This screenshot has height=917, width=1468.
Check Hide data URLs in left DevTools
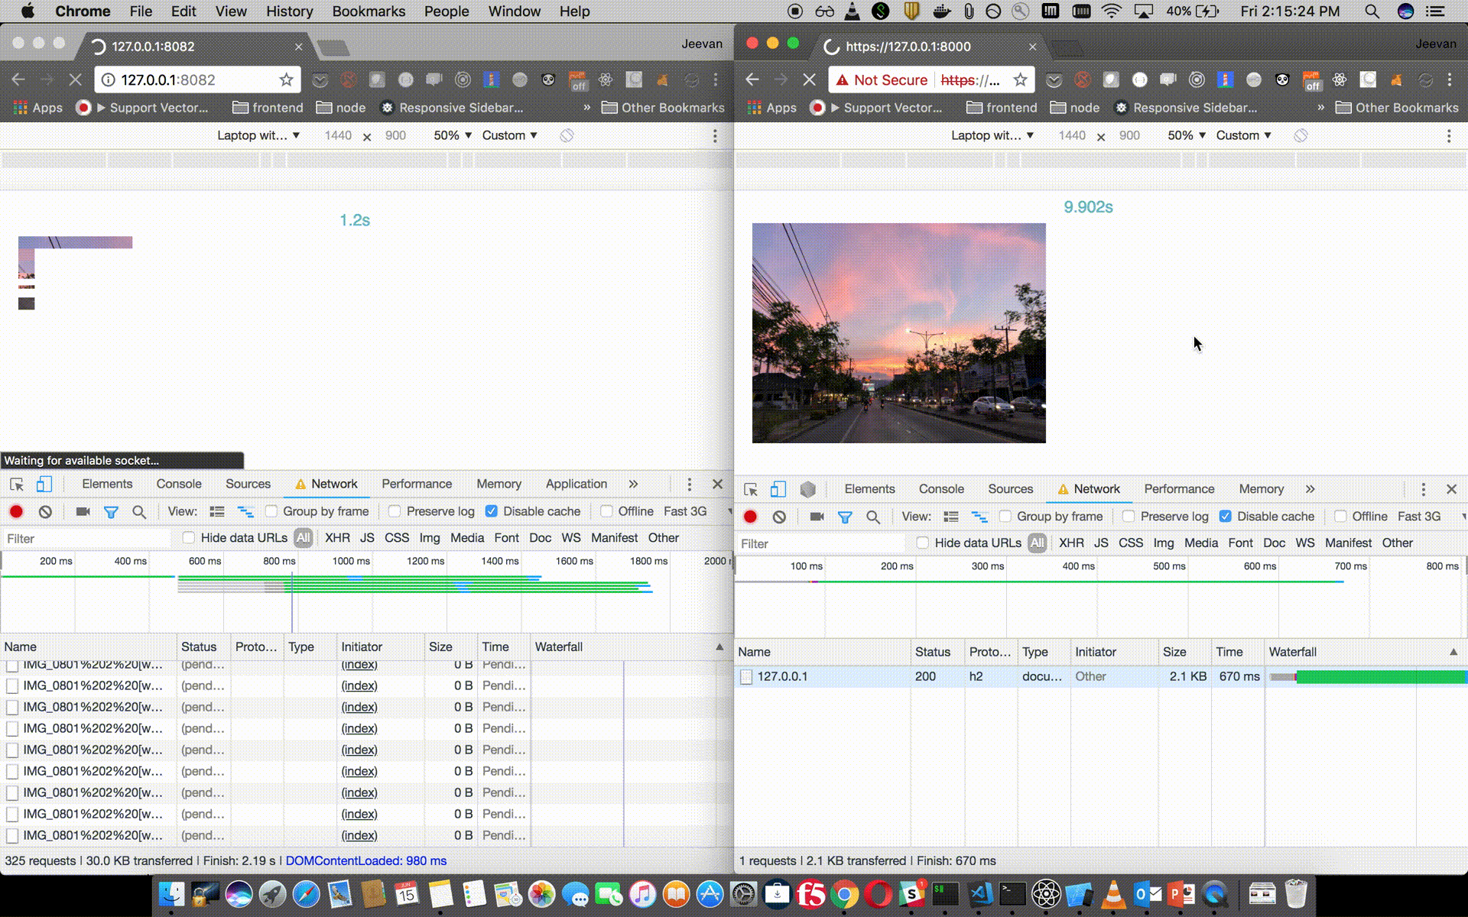189,538
